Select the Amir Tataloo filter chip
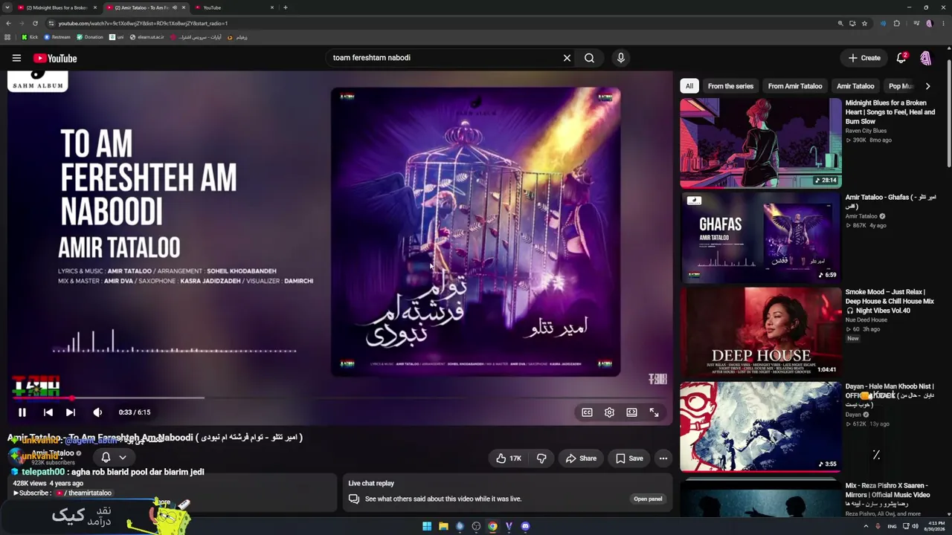Viewport: 952px width, 535px height. (x=855, y=86)
